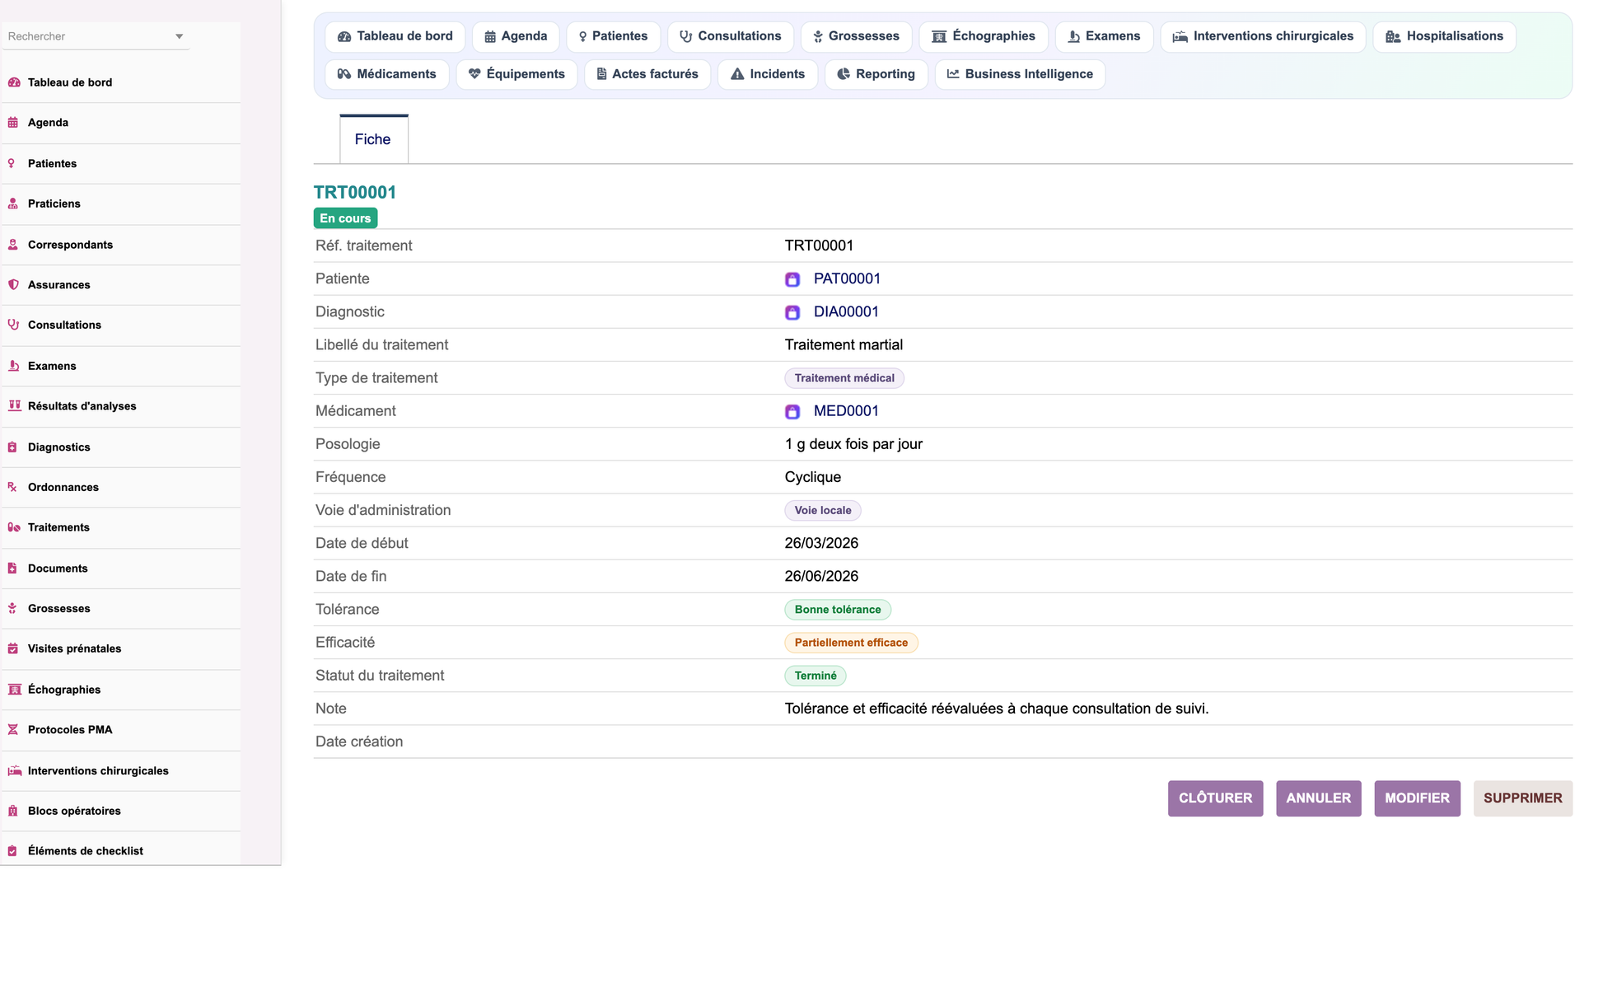Click the SUPPRIMER button
1603x992 pixels.
point(1523,798)
